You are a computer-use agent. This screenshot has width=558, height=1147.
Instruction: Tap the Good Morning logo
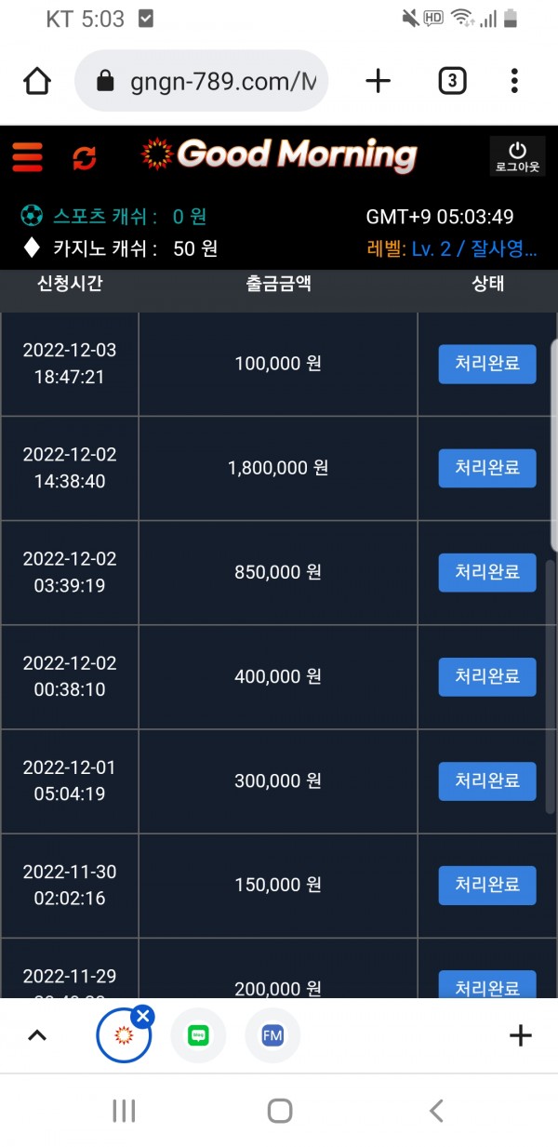279,155
